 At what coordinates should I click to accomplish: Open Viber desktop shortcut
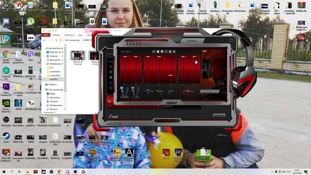[31, 55]
